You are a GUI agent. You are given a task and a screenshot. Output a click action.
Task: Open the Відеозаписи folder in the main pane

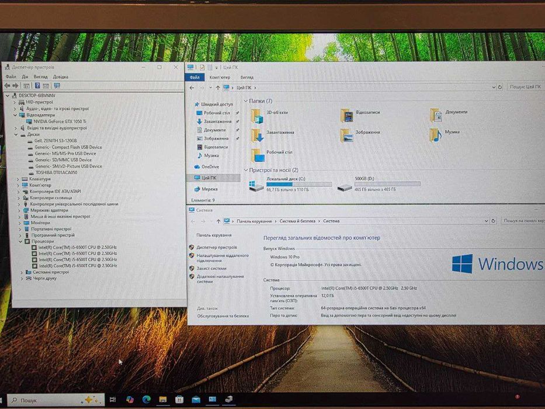coord(360,115)
